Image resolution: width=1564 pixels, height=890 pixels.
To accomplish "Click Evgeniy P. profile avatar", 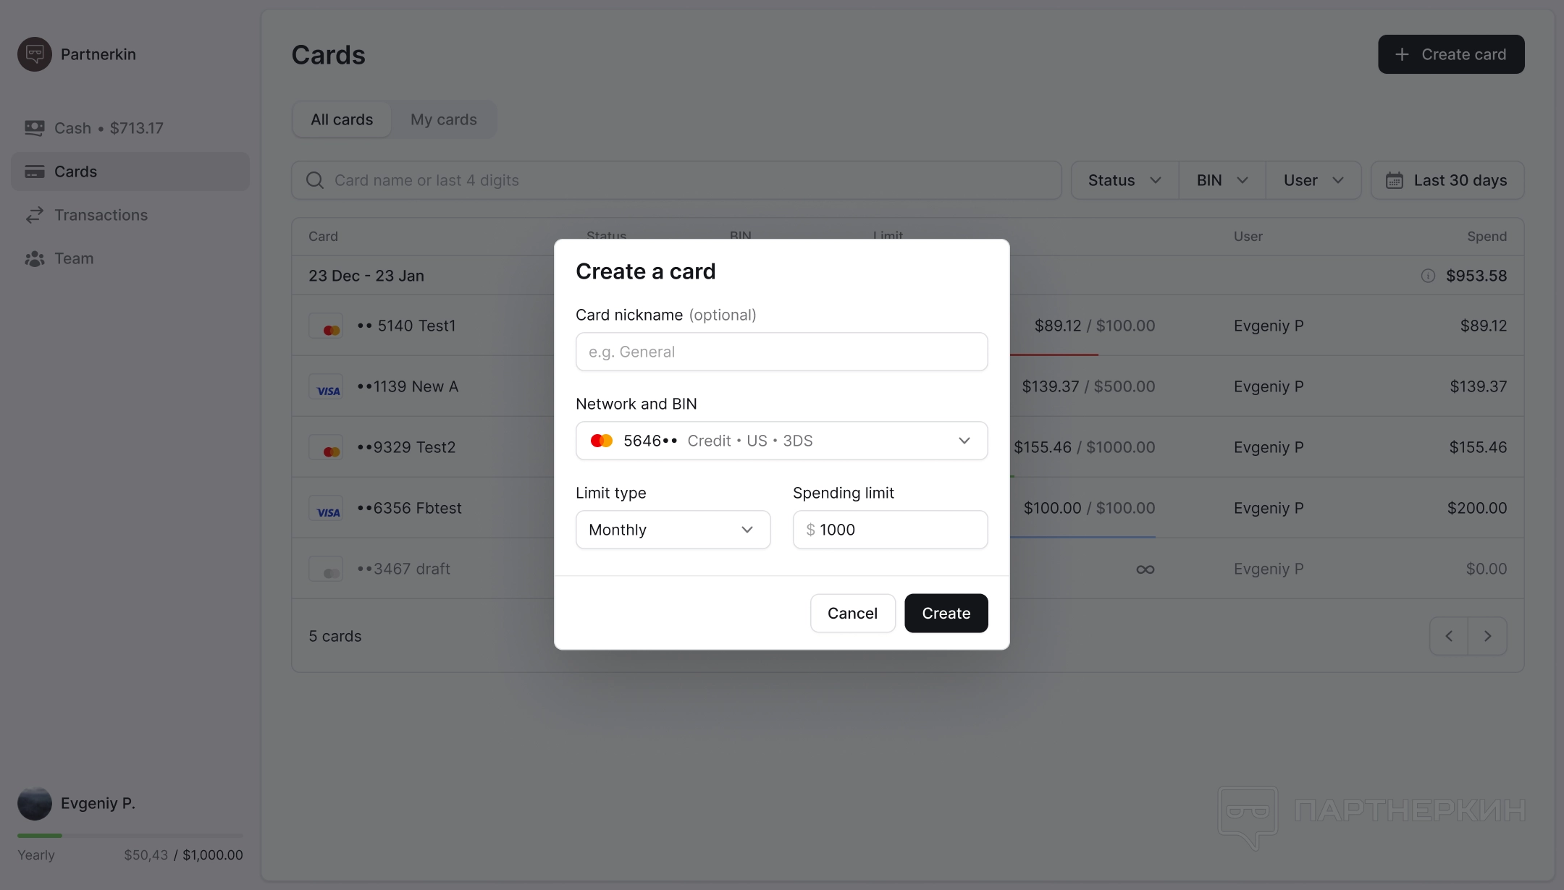I will pyautogui.click(x=35, y=803).
